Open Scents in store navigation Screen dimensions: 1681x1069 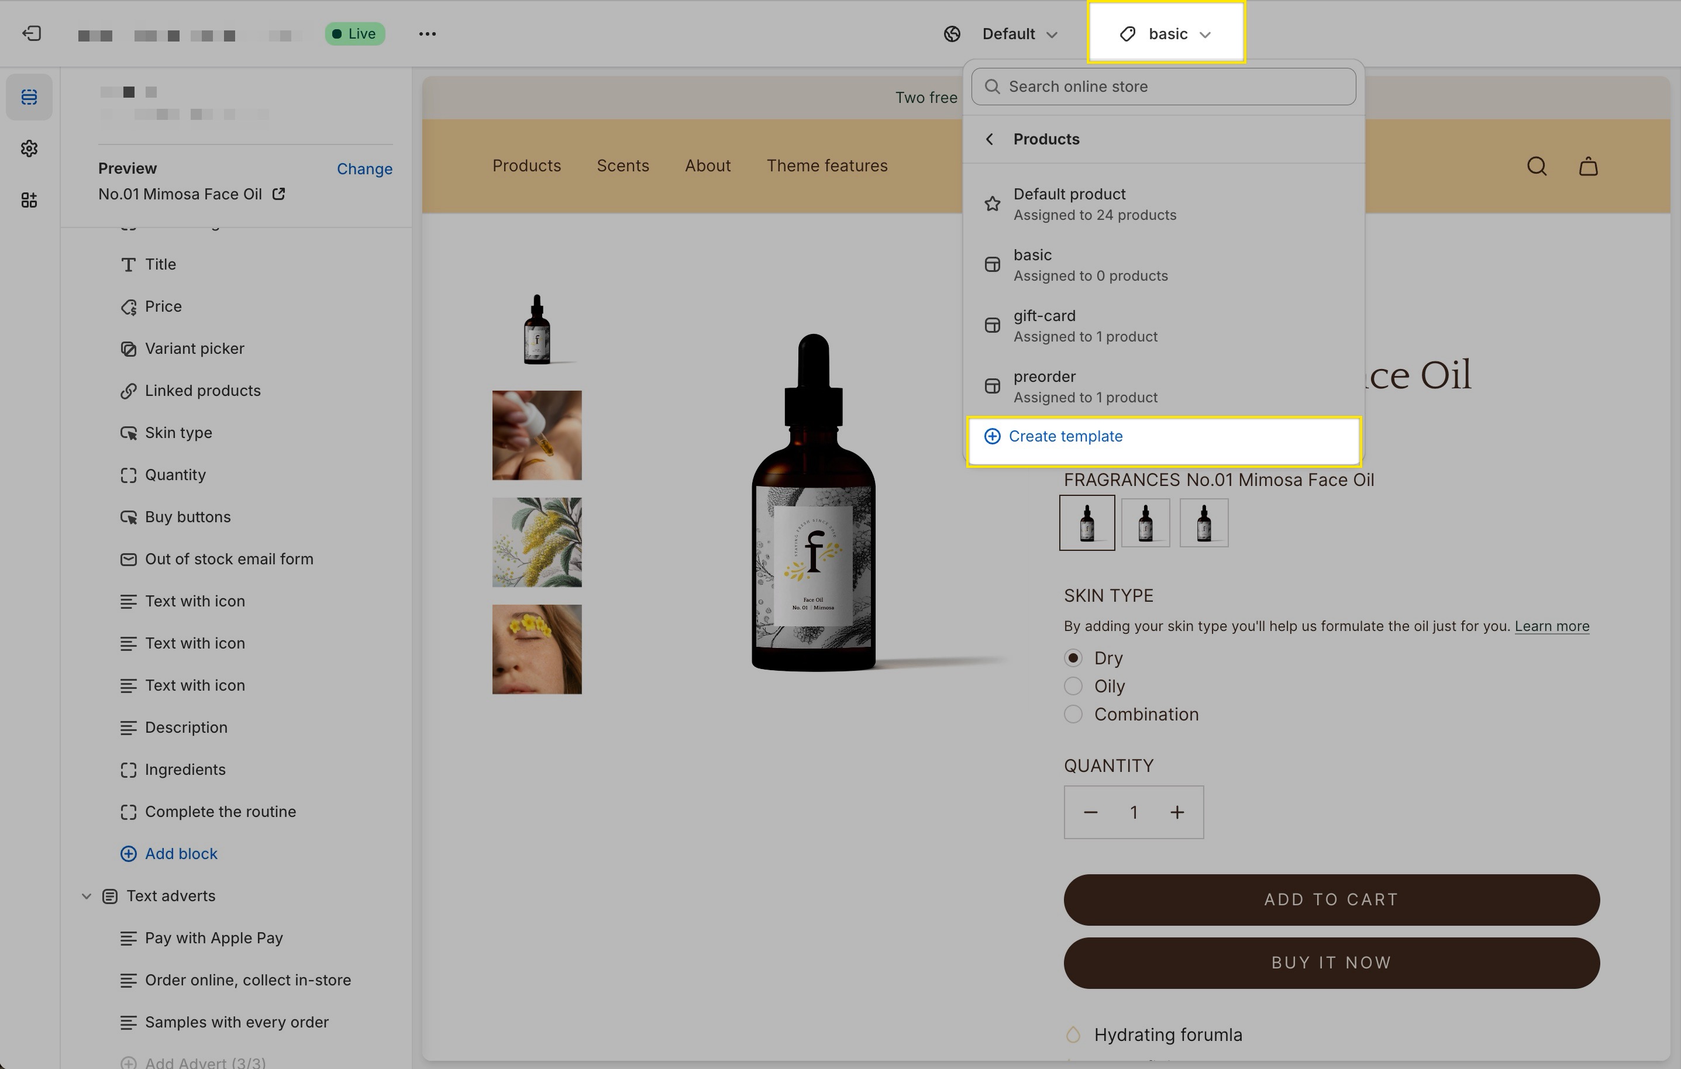click(623, 165)
